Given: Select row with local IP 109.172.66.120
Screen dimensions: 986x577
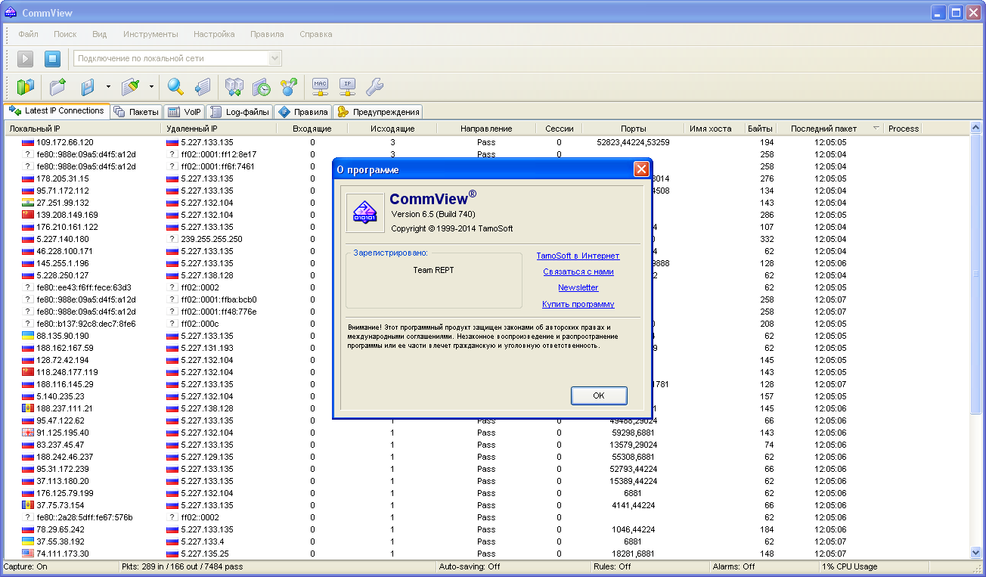Looking at the screenshot, I should tap(486, 142).
